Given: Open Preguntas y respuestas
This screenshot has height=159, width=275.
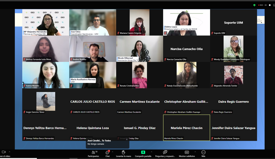Looking at the screenshot, I should (165, 153).
